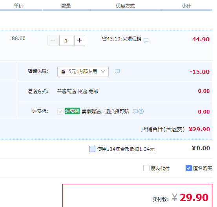The height and width of the screenshot is (207, 217).
Task: Click the dropdown arrow in 店铺优惠 selector
Action: point(103,71)
